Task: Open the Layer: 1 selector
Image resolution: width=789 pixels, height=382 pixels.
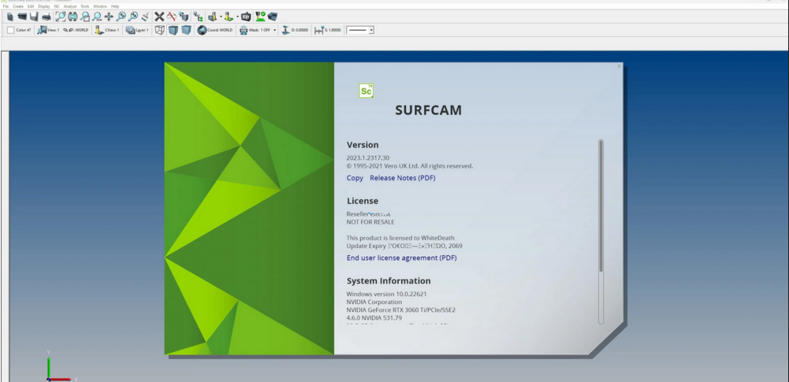Action: [137, 30]
